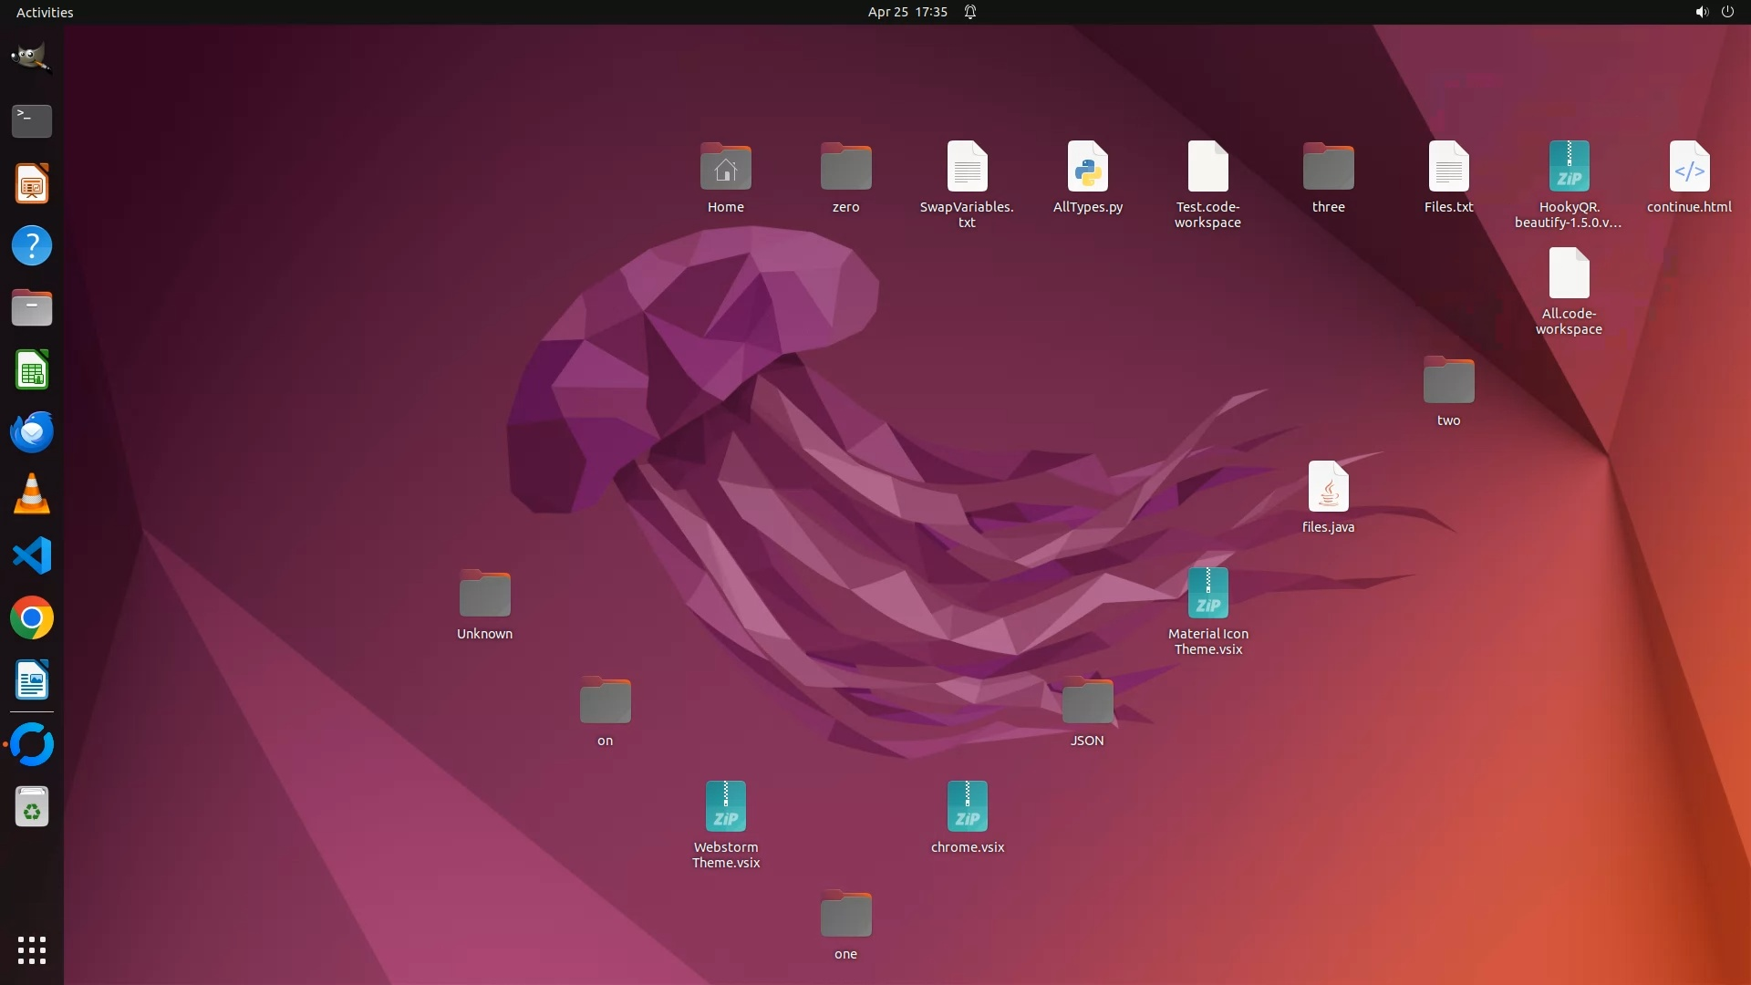Click the Activities button
The width and height of the screenshot is (1751, 985).
tap(45, 12)
